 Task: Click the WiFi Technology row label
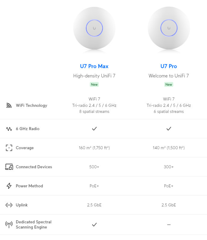click(x=31, y=106)
